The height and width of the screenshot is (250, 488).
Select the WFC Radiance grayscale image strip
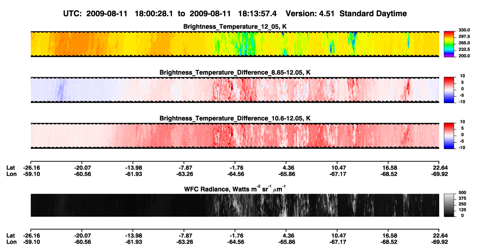tap(235, 205)
